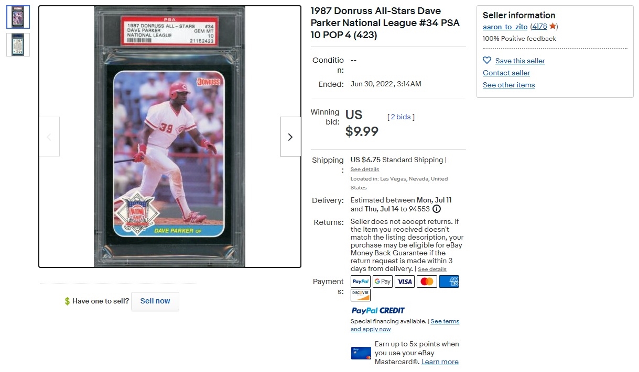Open shipping See details link

pyautogui.click(x=365, y=170)
